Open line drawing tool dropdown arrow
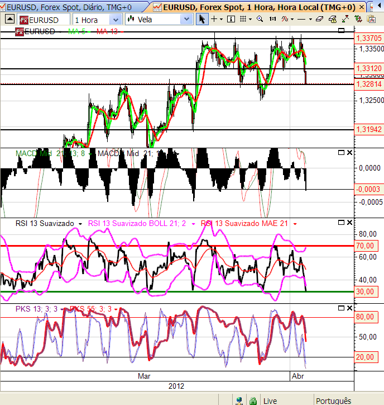The width and height of the screenshot is (384, 405). [x=310, y=20]
